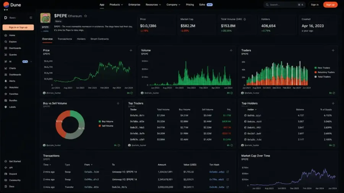Expand the AI submenu chevron in the sidebar
Viewport: 344px width, 193px height.
click(x=31, y=62)
